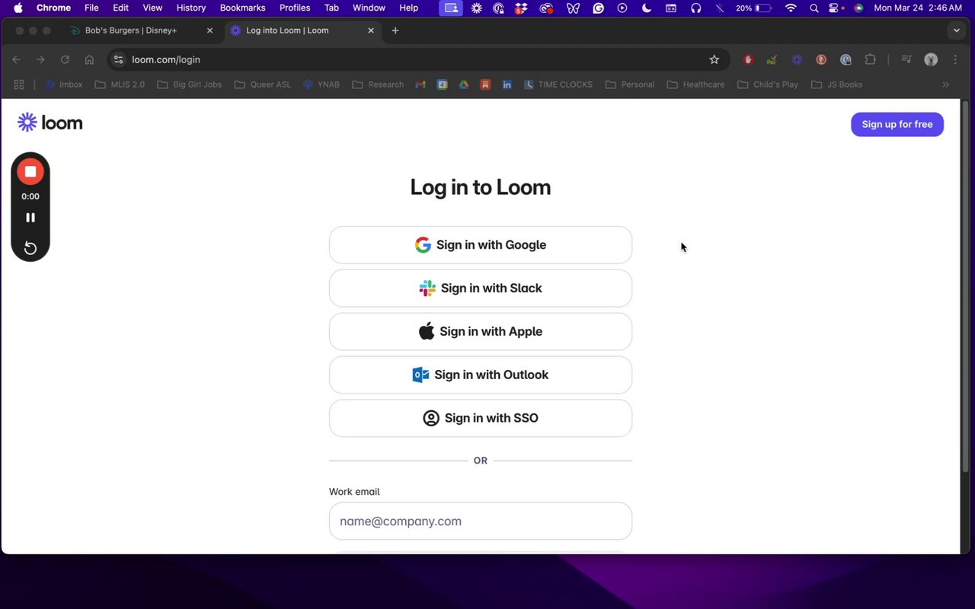This screenshot has width=975, height=609.
Task: Bookmark this page with the star icon
Action: pos(714,59)
